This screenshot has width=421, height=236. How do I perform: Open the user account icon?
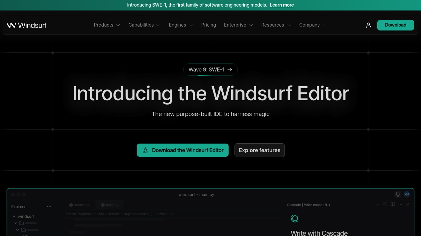(369, 25)
